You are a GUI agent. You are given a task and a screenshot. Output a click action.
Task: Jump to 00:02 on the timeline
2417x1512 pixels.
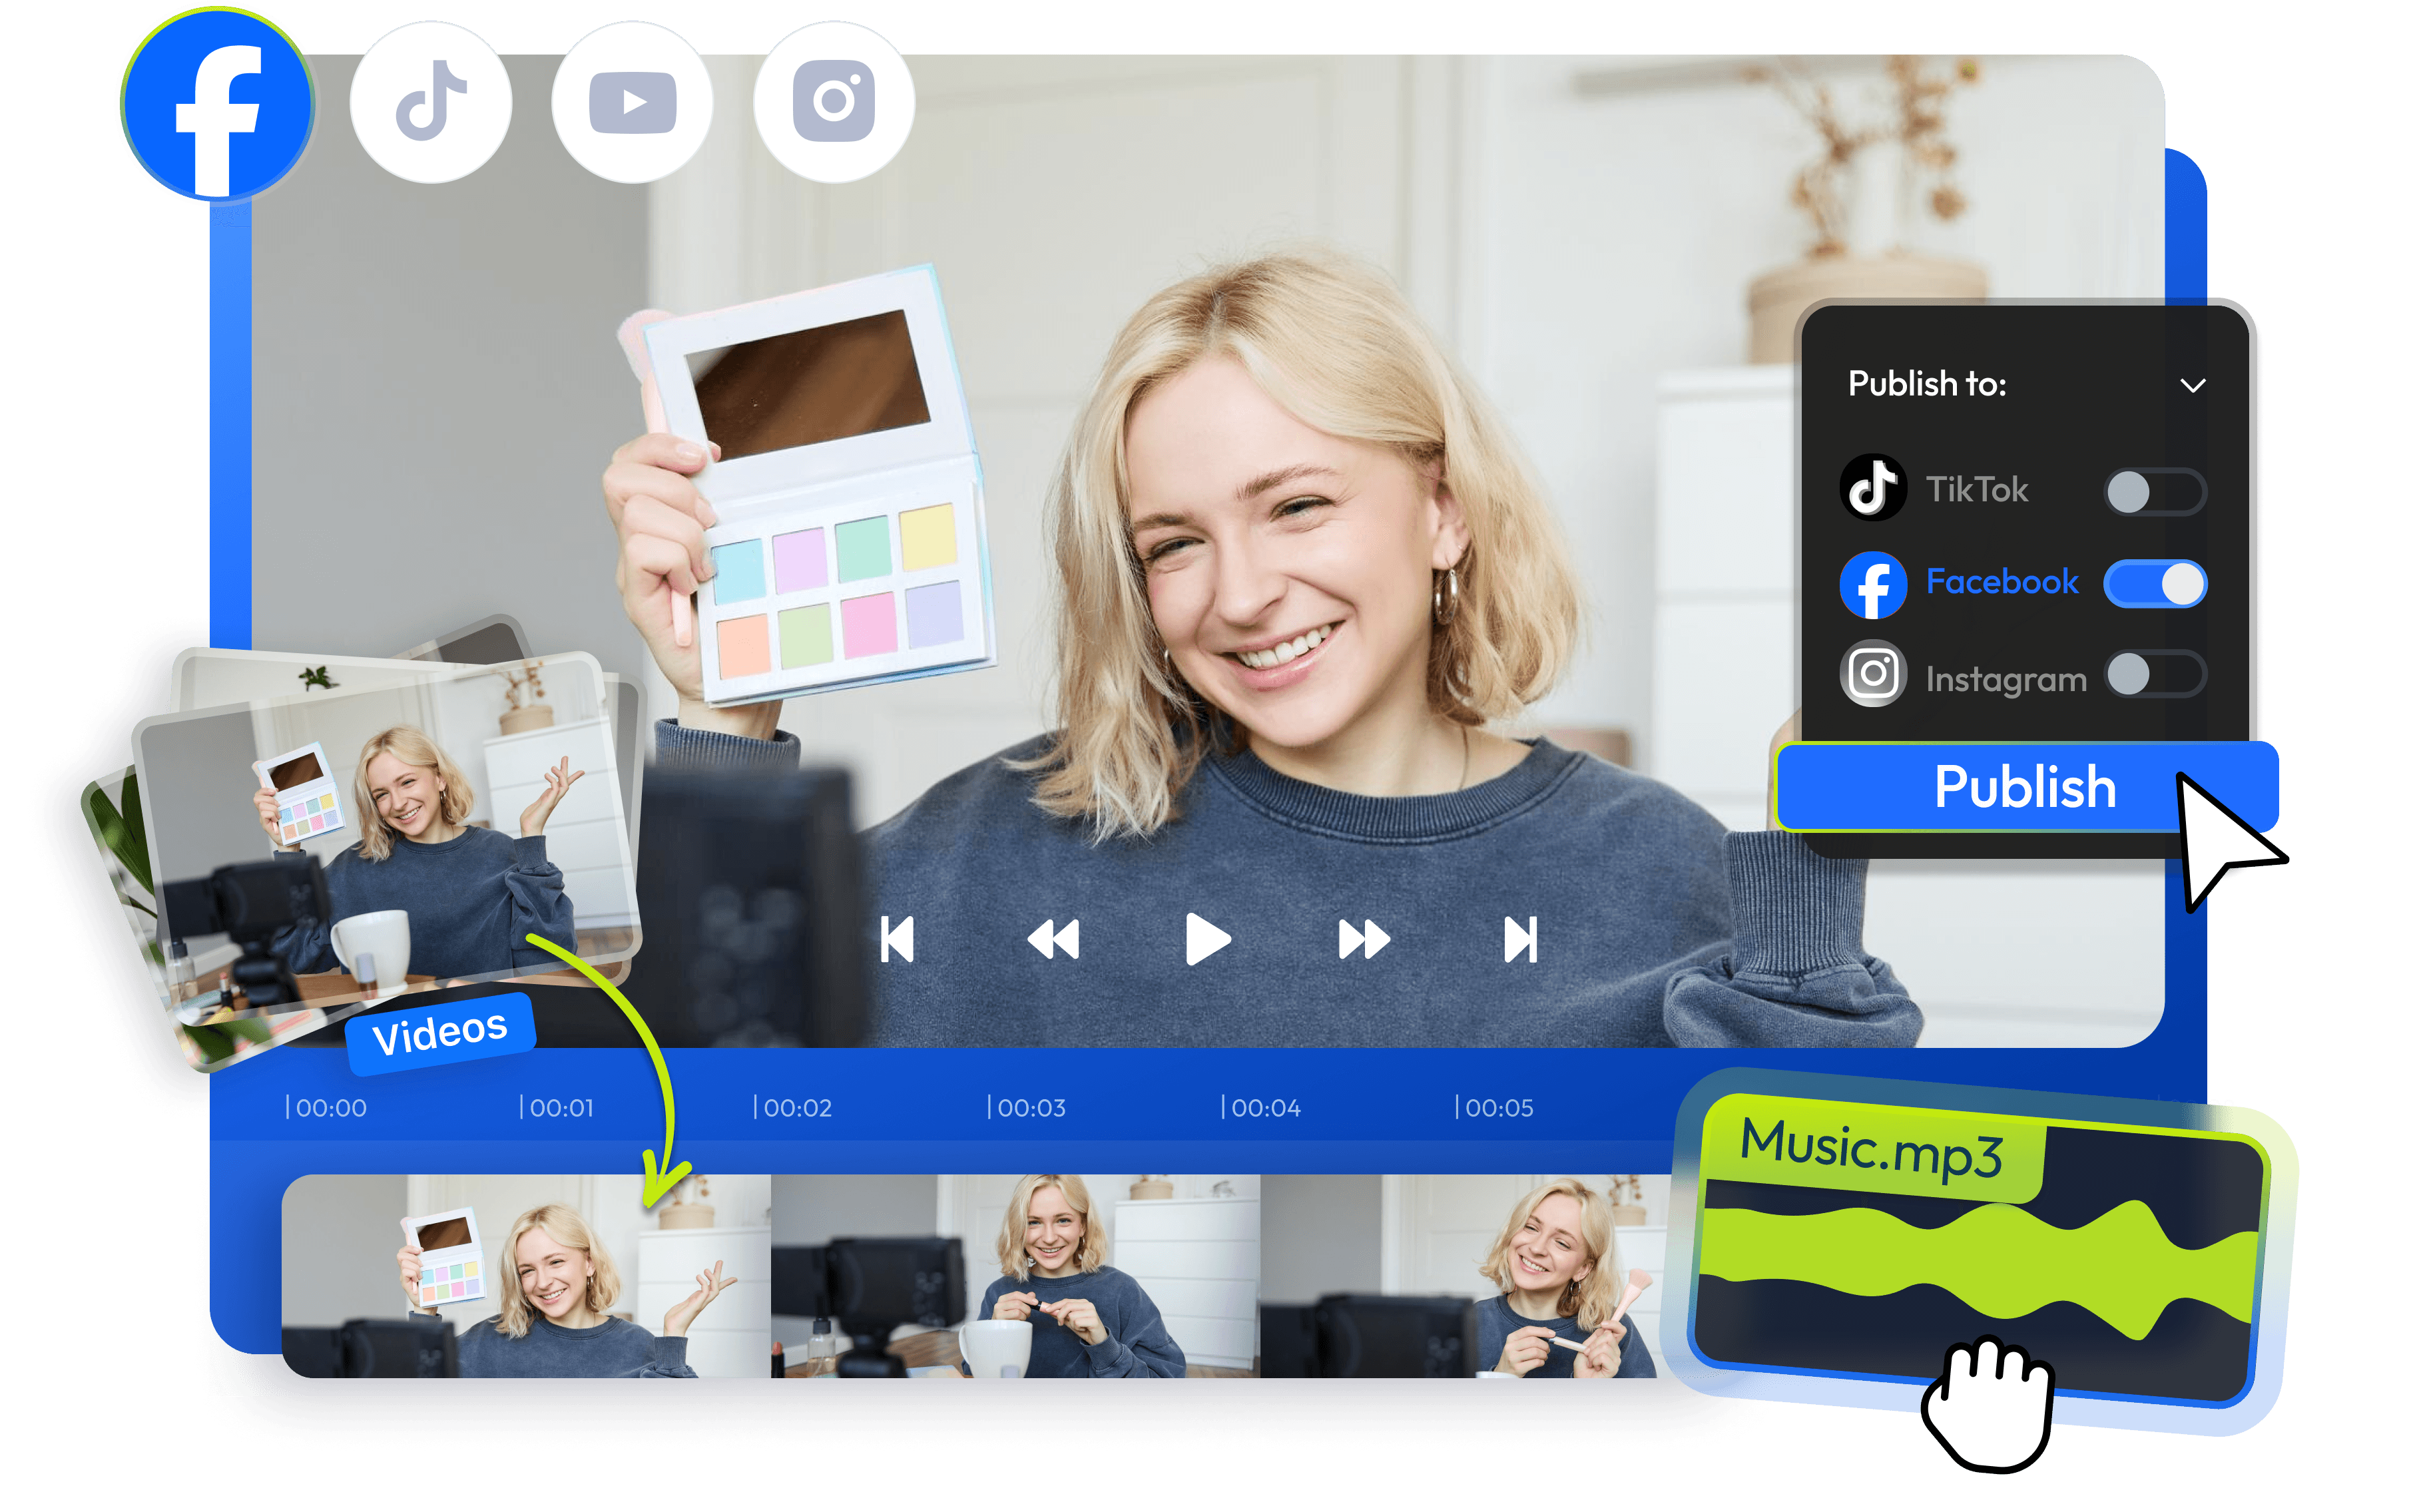(793, 1108)
